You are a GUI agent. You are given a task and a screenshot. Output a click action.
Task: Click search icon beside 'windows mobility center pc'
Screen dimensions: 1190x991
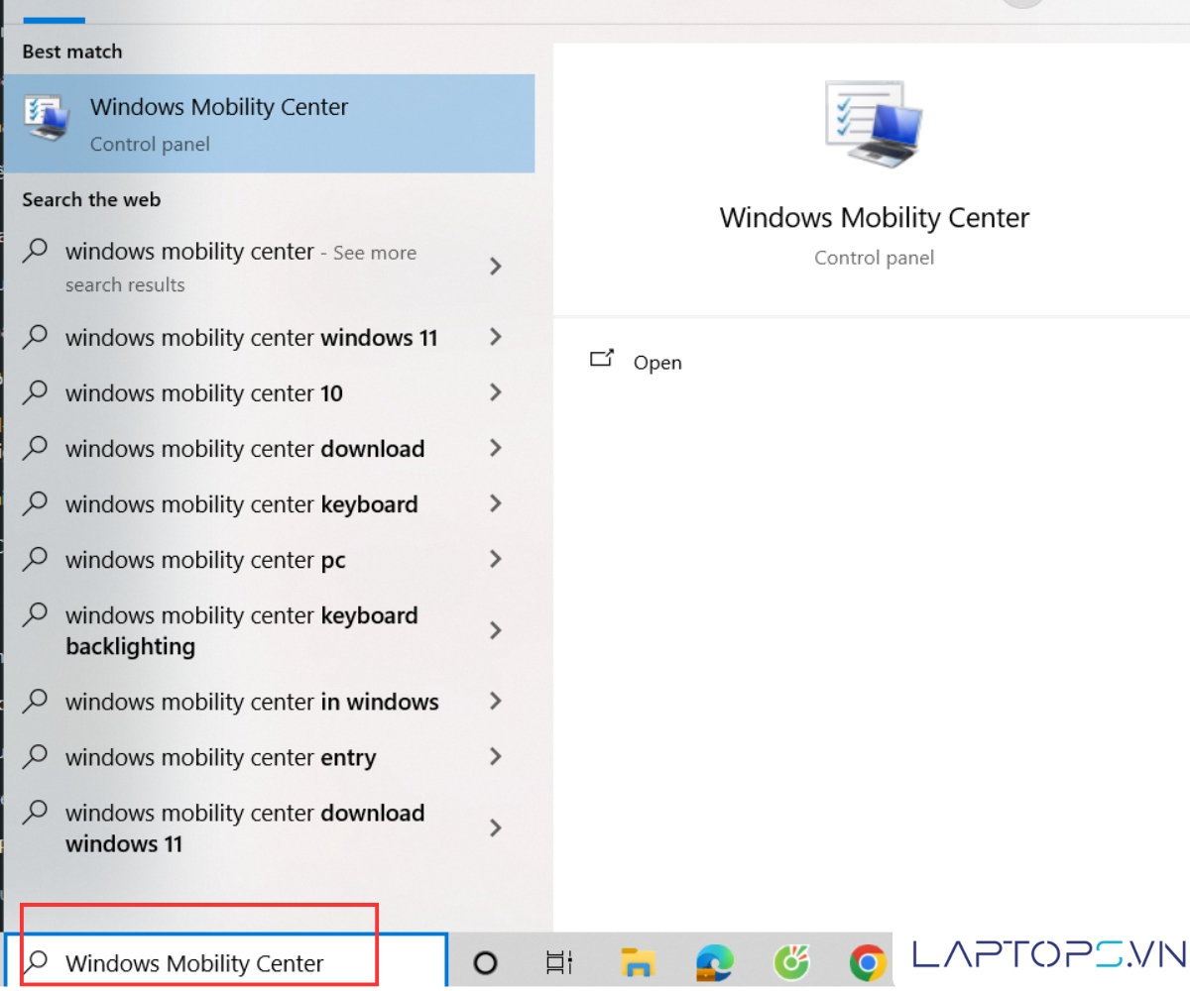click(x=35, y=558)
